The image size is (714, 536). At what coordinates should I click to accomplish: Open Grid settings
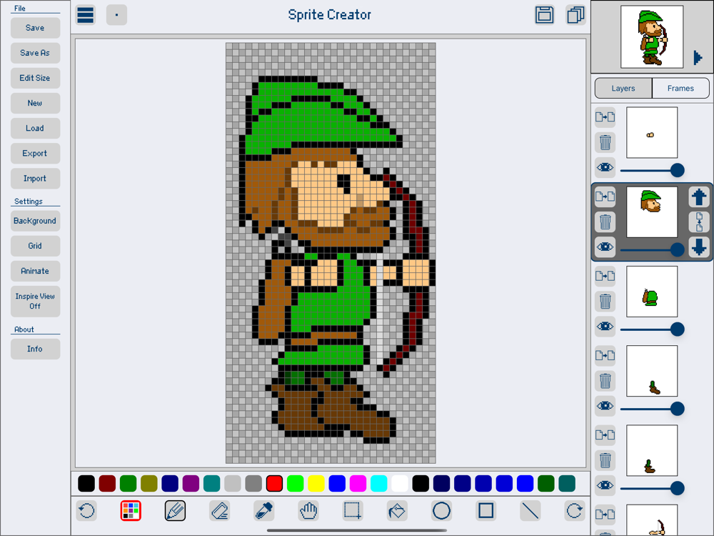point(35,246)
